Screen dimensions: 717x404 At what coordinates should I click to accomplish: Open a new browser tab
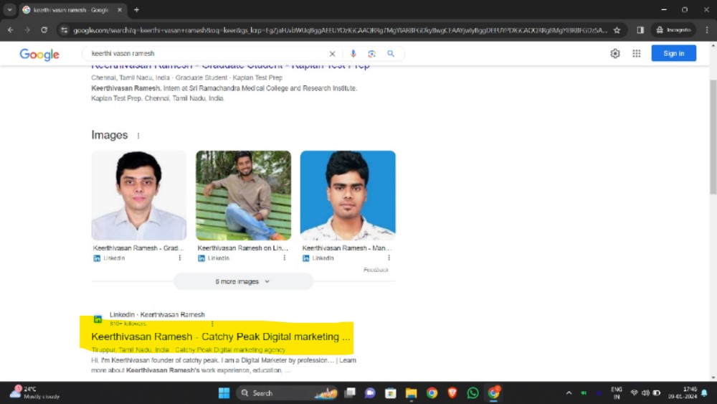[136, 9]
